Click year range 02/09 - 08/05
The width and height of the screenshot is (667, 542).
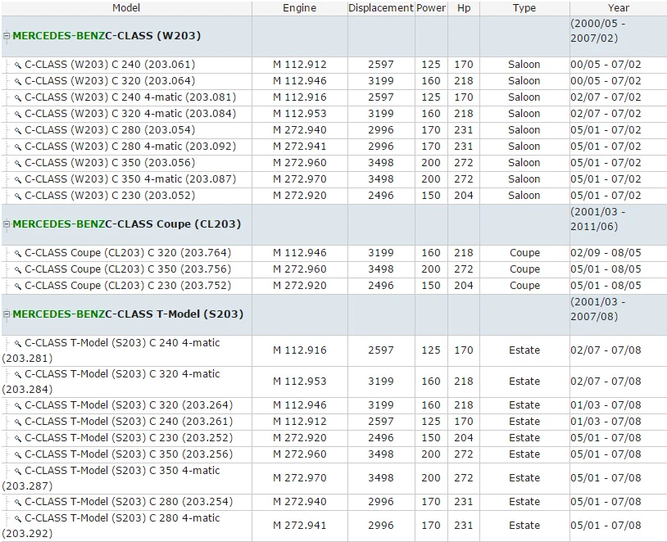(606, 253)
